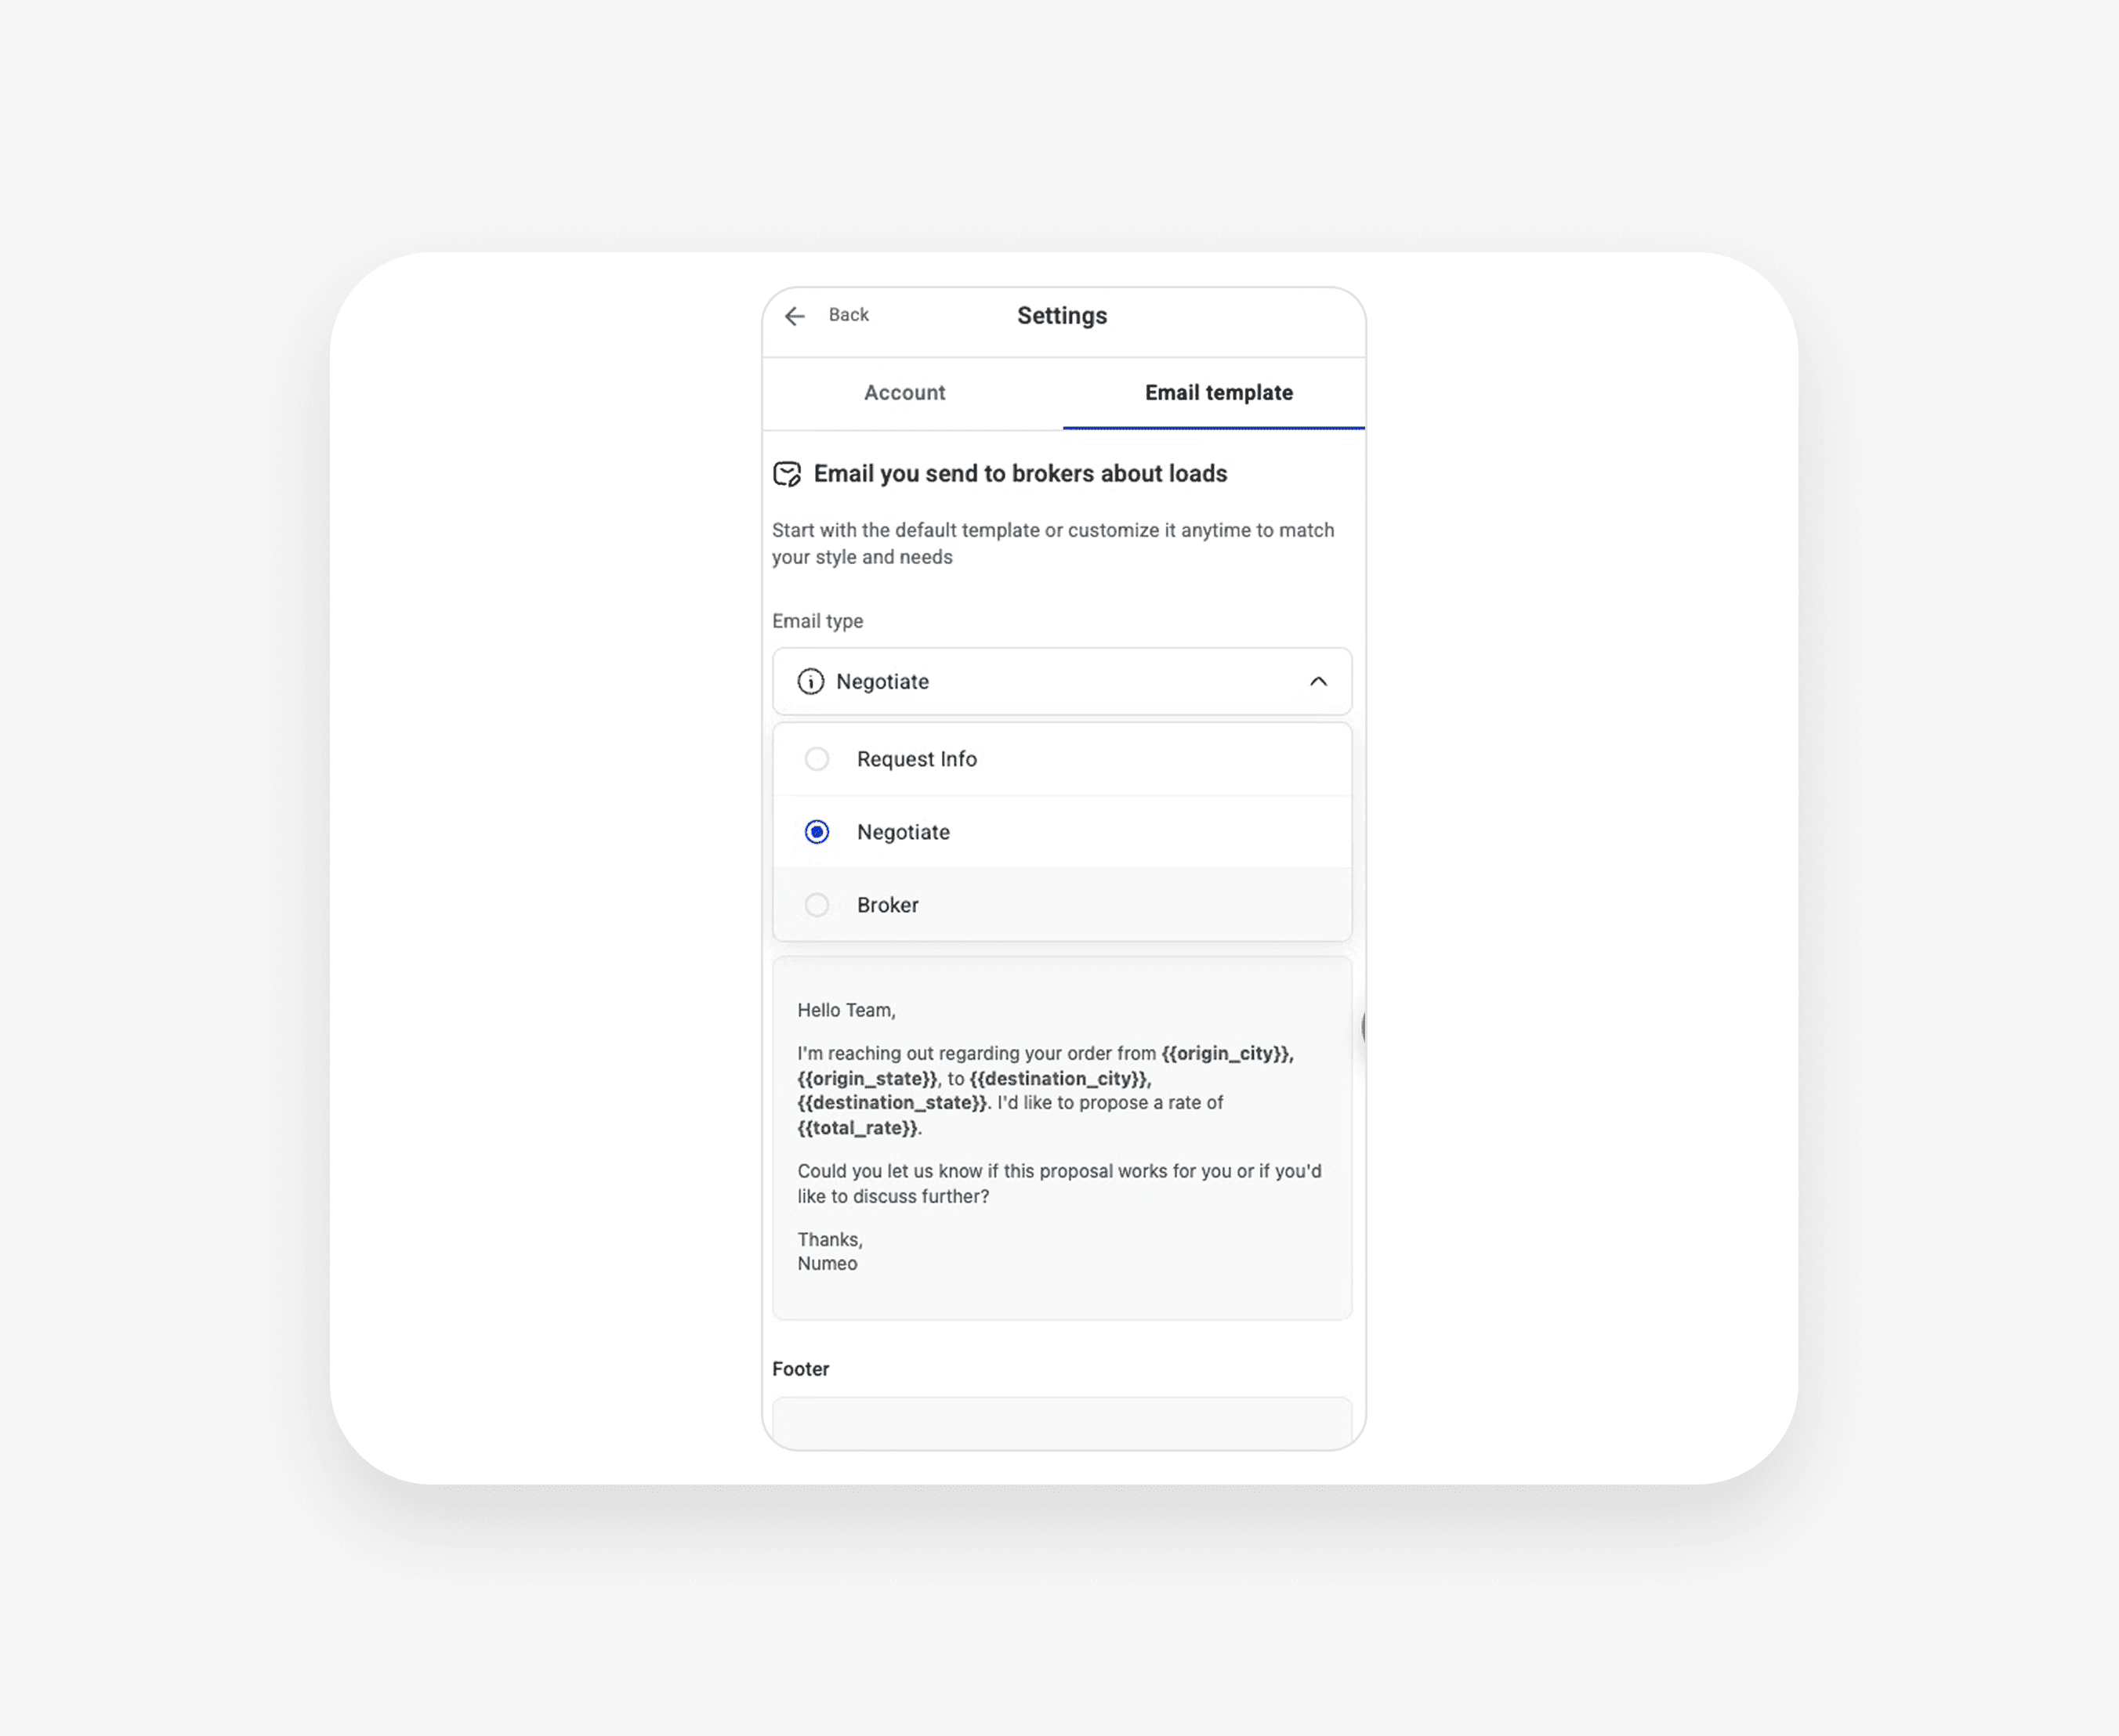Select the Request Info radio button

click(x=817, y=759)
